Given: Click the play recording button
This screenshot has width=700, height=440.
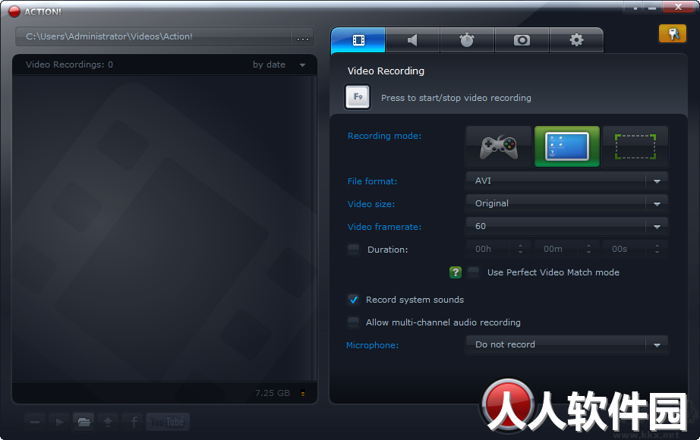Looking at the screenshot, I should pyautogui.click(x=59, y=422).
